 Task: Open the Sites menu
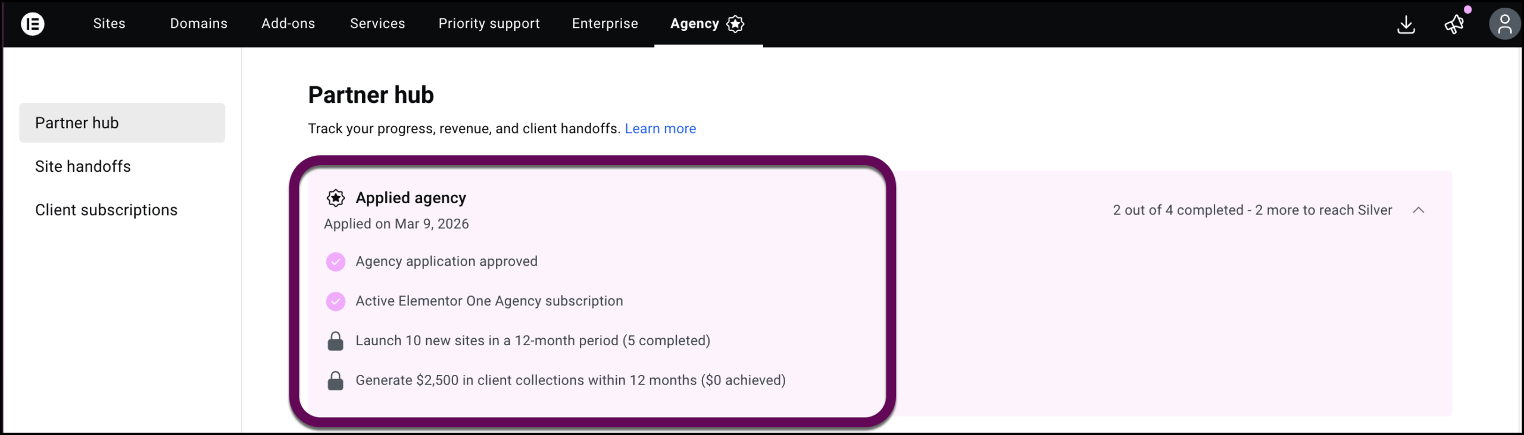(109, 24)
